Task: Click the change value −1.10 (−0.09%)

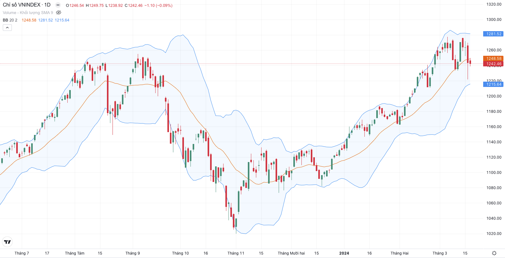Action: (158, 6)
